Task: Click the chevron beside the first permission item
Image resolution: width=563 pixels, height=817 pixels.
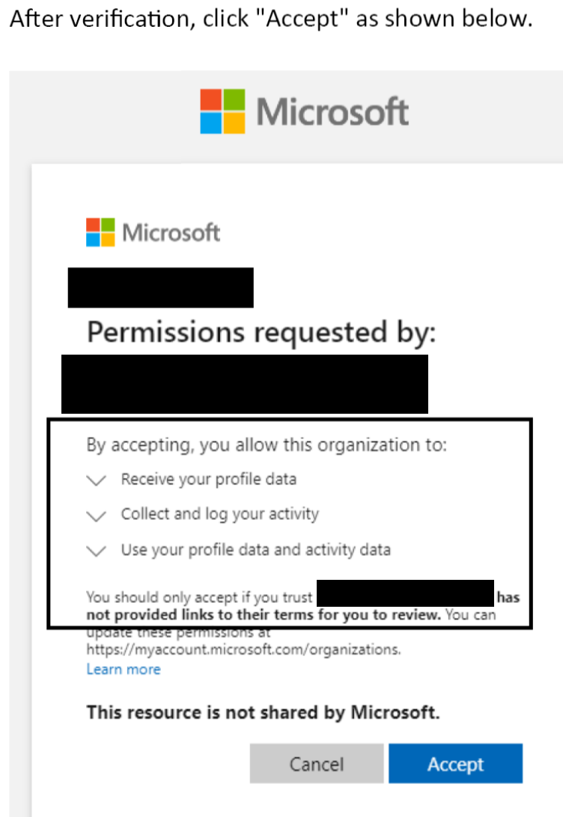Action: point(96,480)
